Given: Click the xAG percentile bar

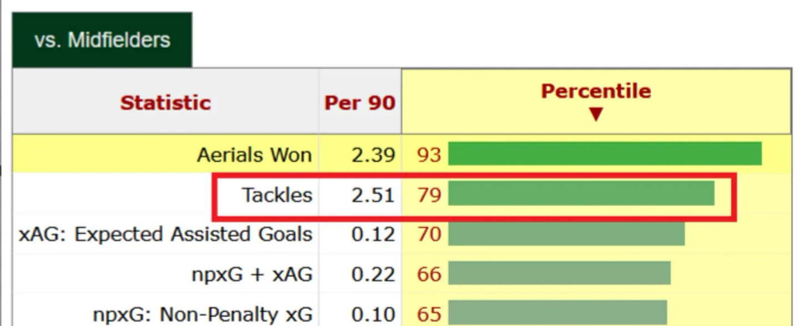Looking at the screenshot, I should [x=566, y=234].
